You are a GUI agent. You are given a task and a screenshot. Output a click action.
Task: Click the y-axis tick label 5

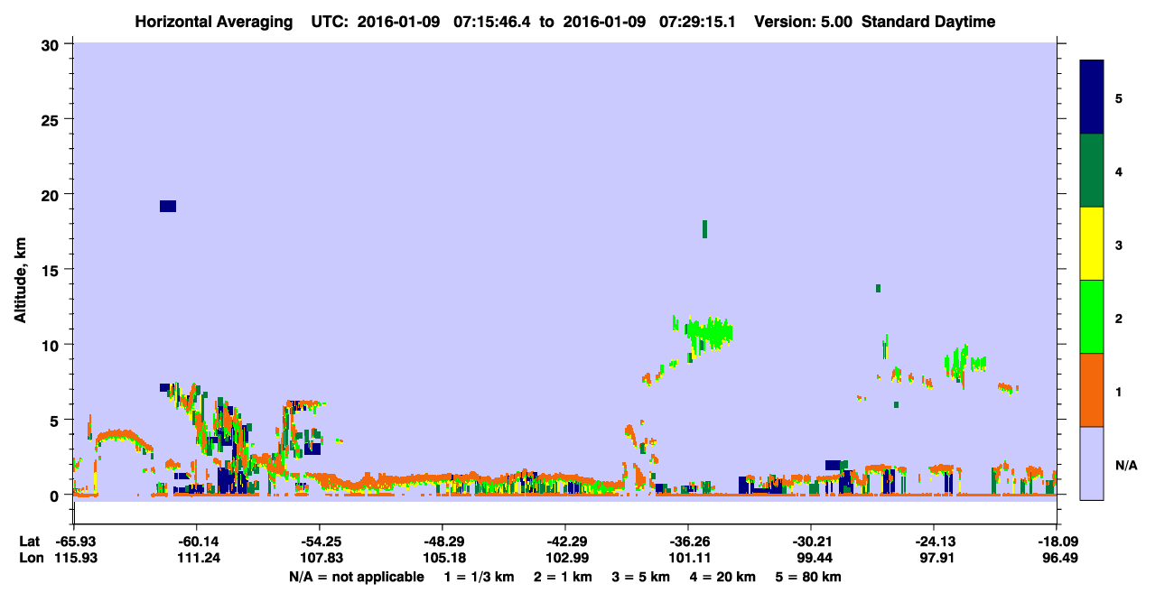tap(56, 420)
